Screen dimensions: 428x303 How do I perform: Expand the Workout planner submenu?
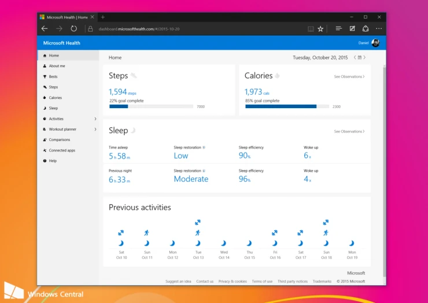(95, 130)
